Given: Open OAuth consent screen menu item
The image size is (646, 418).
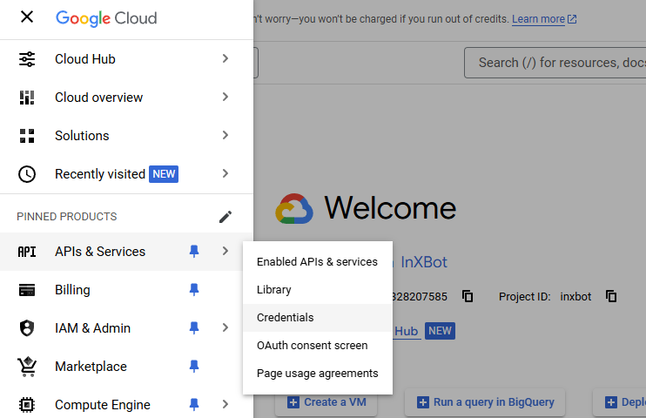Looking at the screenshot, I should pos(312,346).
